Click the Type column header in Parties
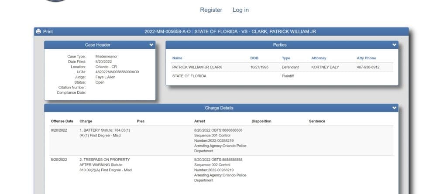 [x=286, y=58]
